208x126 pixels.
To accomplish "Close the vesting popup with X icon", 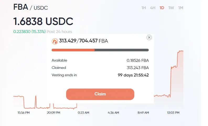I will (149, 37).
